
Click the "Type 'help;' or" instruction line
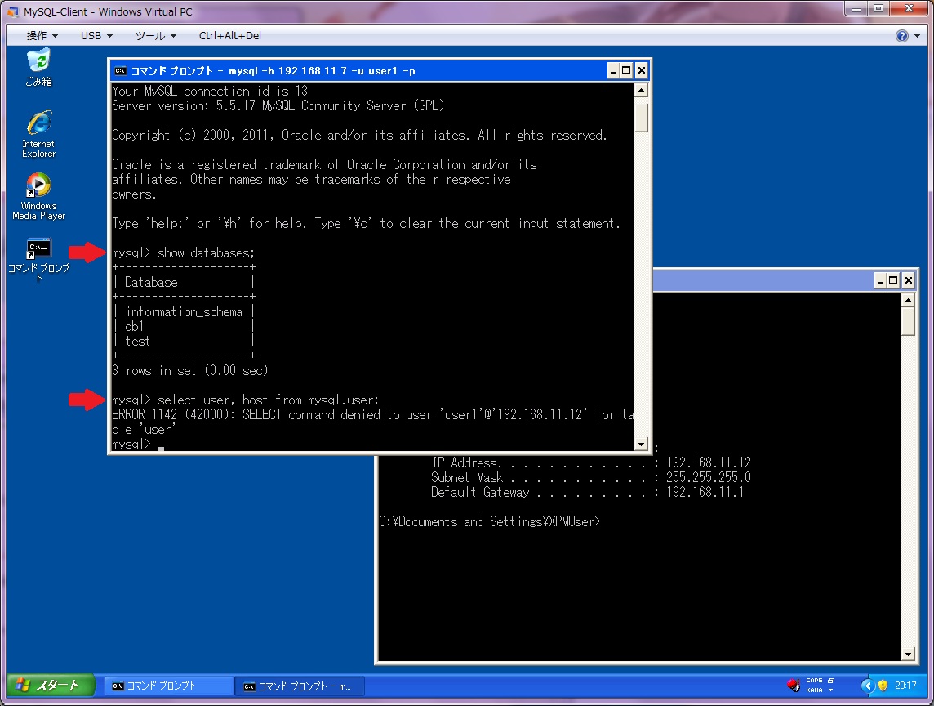(x=367, y=224)
